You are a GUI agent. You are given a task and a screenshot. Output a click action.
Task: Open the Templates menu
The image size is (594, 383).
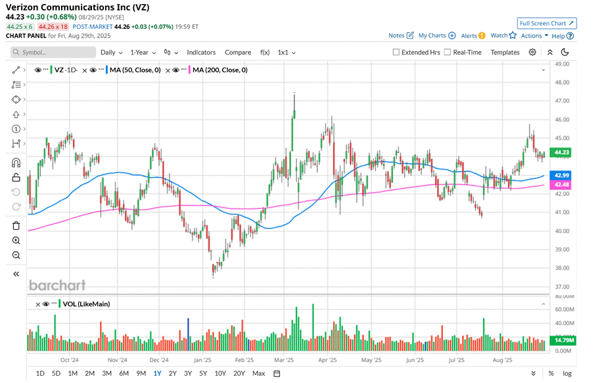tap(505, 53)
